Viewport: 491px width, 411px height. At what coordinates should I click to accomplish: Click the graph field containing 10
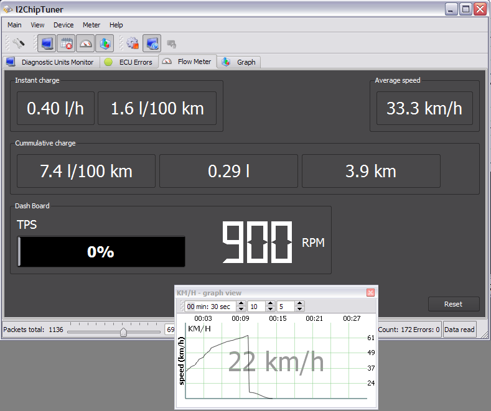257,306
